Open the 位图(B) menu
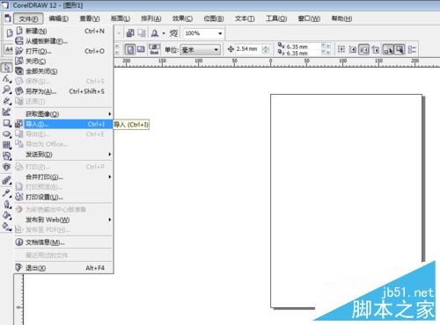The height and width of the screenshot is (325, 440). pos(214,18)
